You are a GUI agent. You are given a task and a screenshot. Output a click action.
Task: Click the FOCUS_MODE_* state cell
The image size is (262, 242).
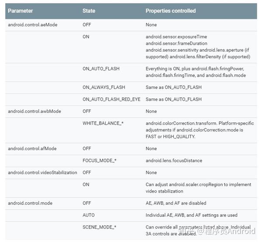coord(99,161)
